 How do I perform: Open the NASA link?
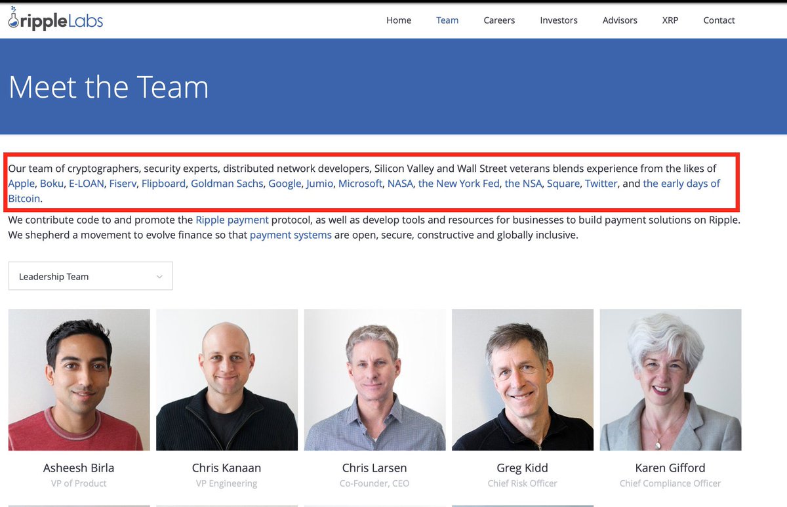click(400, 184)
